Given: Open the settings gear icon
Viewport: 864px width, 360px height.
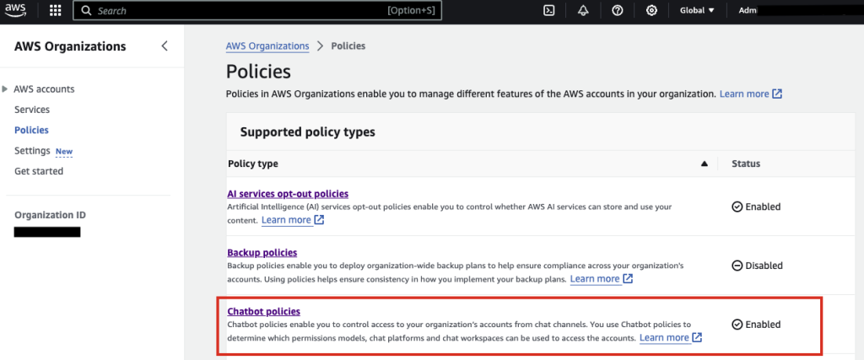Looking at the screenshot, I should coord(652,10).
